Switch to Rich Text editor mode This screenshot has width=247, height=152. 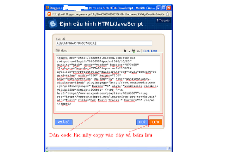click(150, 51)
